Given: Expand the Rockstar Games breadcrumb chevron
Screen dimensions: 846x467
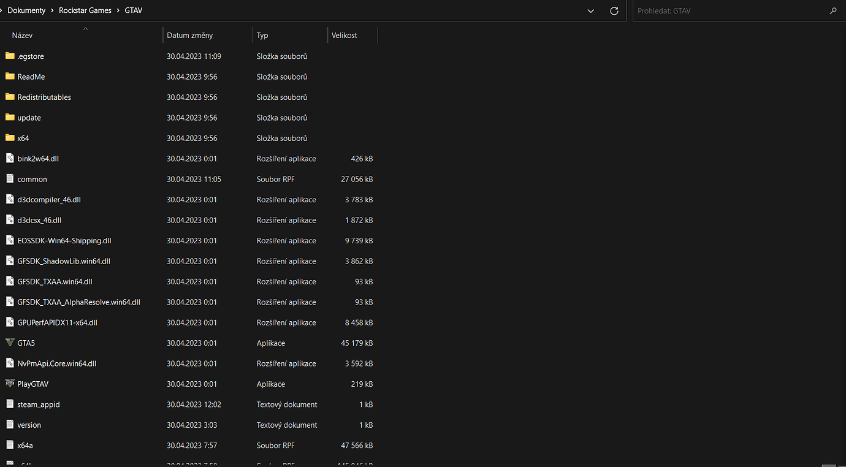Looking at the screenshot, I should click(x=118, y=11).
